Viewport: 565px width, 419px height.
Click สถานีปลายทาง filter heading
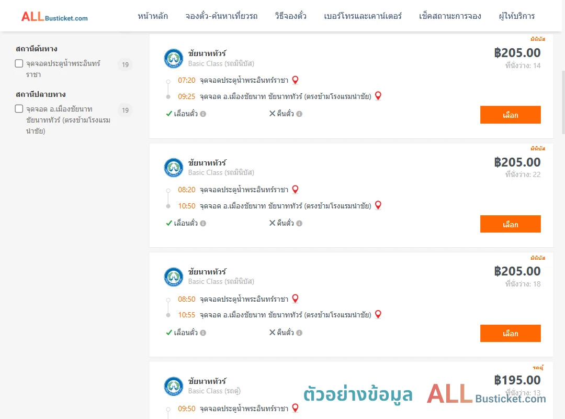(x=41, y=94)
